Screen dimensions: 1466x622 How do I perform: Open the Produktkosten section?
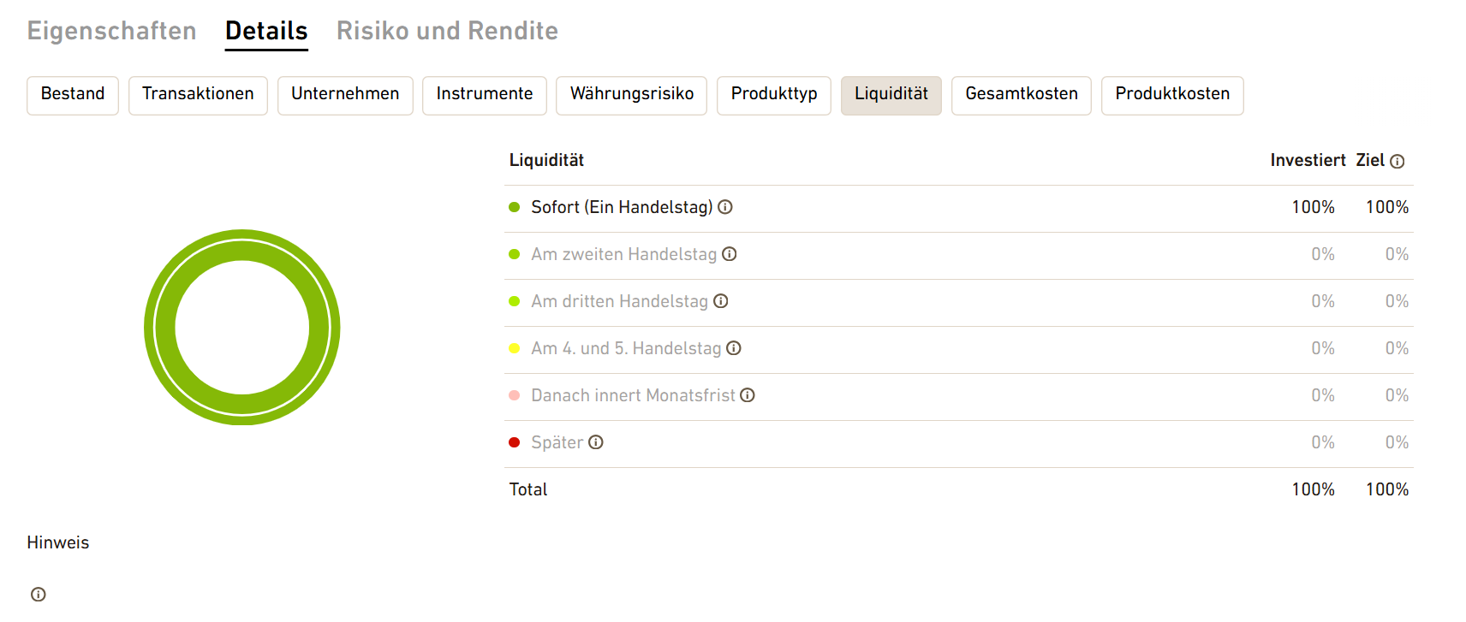click(x=1172, y=95)
